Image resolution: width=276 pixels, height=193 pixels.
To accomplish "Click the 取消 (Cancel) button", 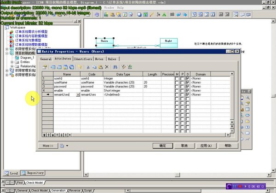I will (184, 146).
